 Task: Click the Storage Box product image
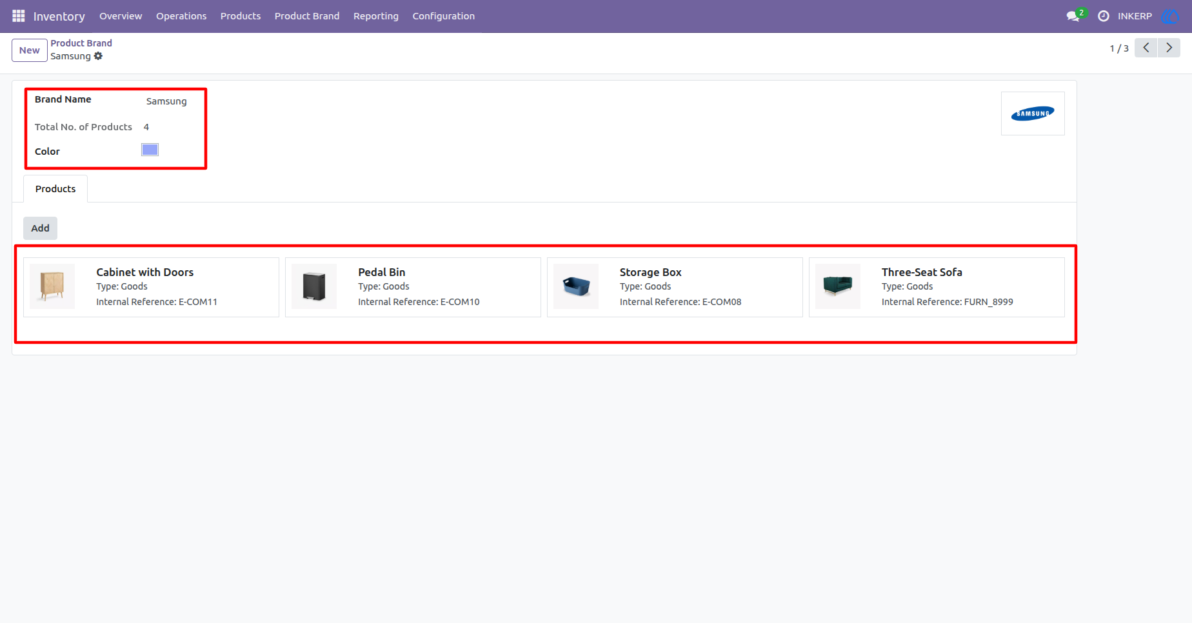point(576,286)
